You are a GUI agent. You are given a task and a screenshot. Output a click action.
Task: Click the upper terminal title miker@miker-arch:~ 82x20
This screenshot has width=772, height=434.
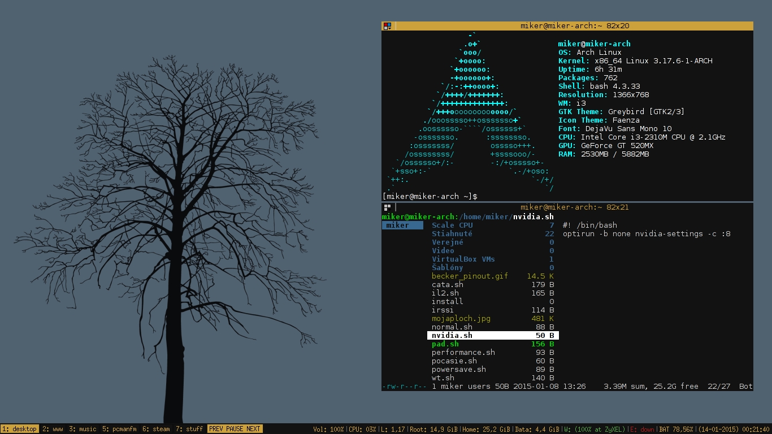point(575,26)
